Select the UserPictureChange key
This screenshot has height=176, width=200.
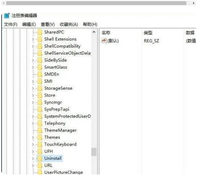(x=64, y=172)
